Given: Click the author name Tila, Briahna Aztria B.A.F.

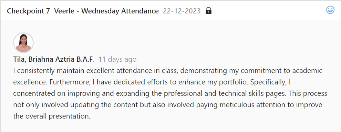Looking at the screenshot, I should tap(53, 59).
